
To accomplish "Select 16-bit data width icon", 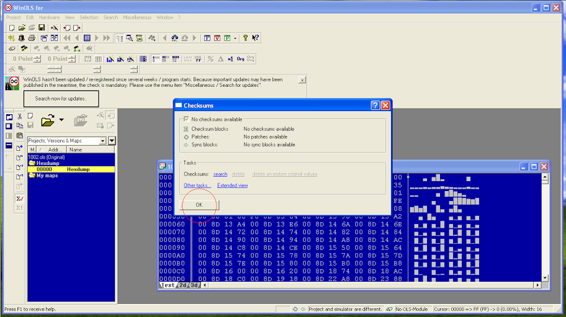I will click(x=166, y=59).
